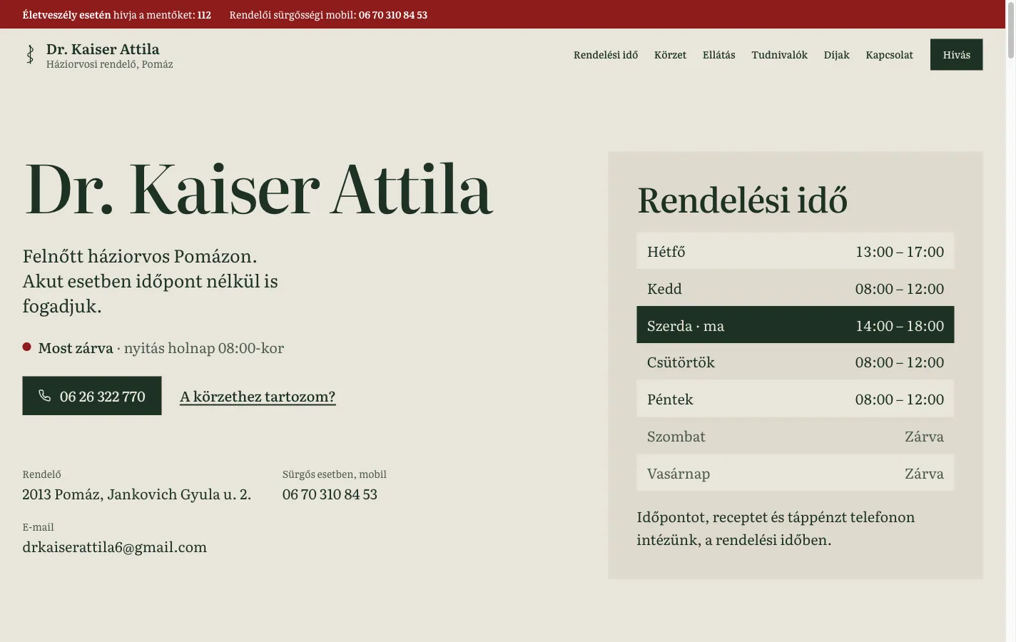Click the 'Sürgős esetben, mobil' label
The width and height of the screenshot is (1016, 642).
tap(334, 474)
